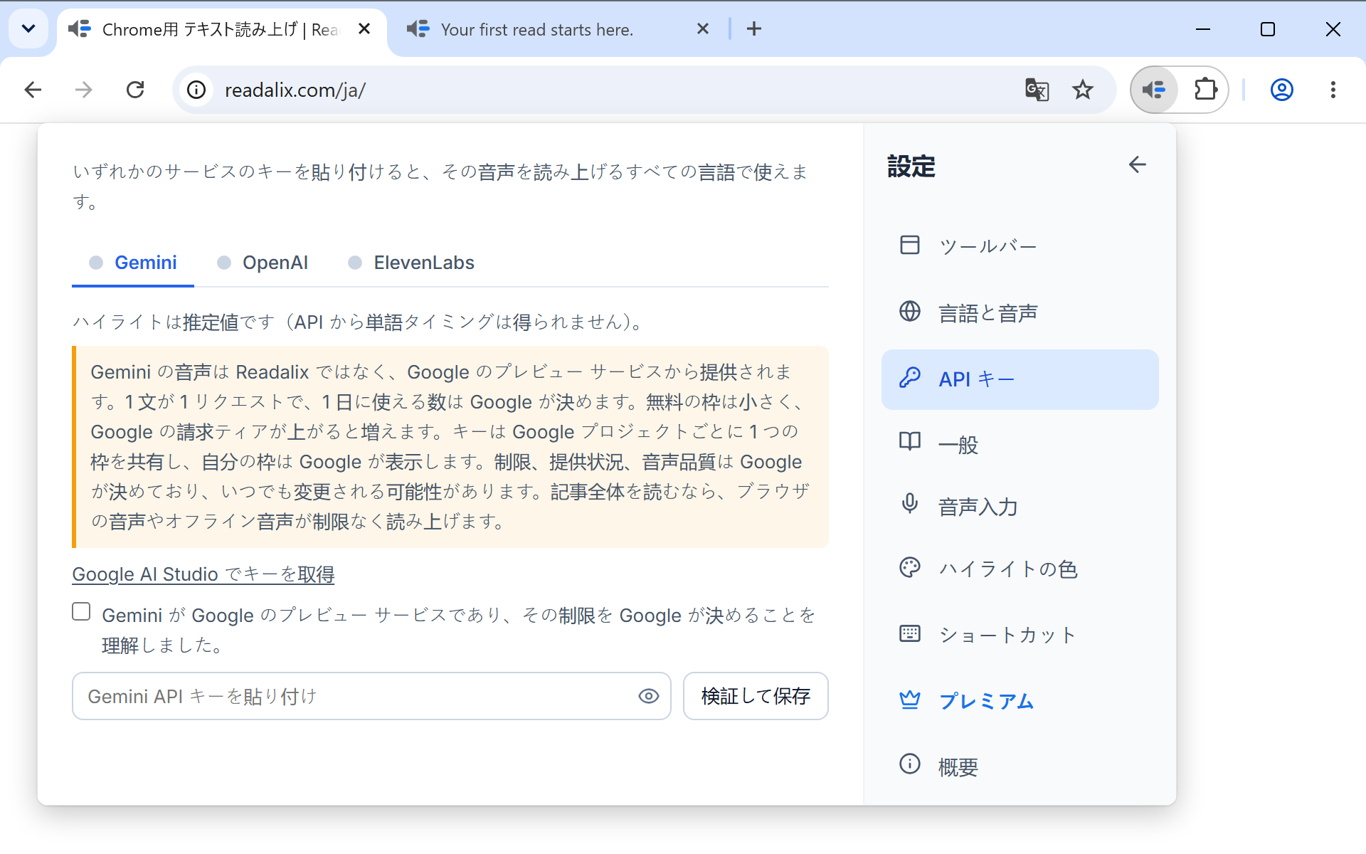The height and width of the screenshot is (854, 1366).
Task: Open the Chrome three-dot menu
Action: [1333, 90]
